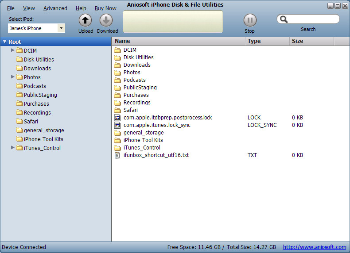Collapse the Root tree node
Screen dimensions: 350x253
coord(5,42)
